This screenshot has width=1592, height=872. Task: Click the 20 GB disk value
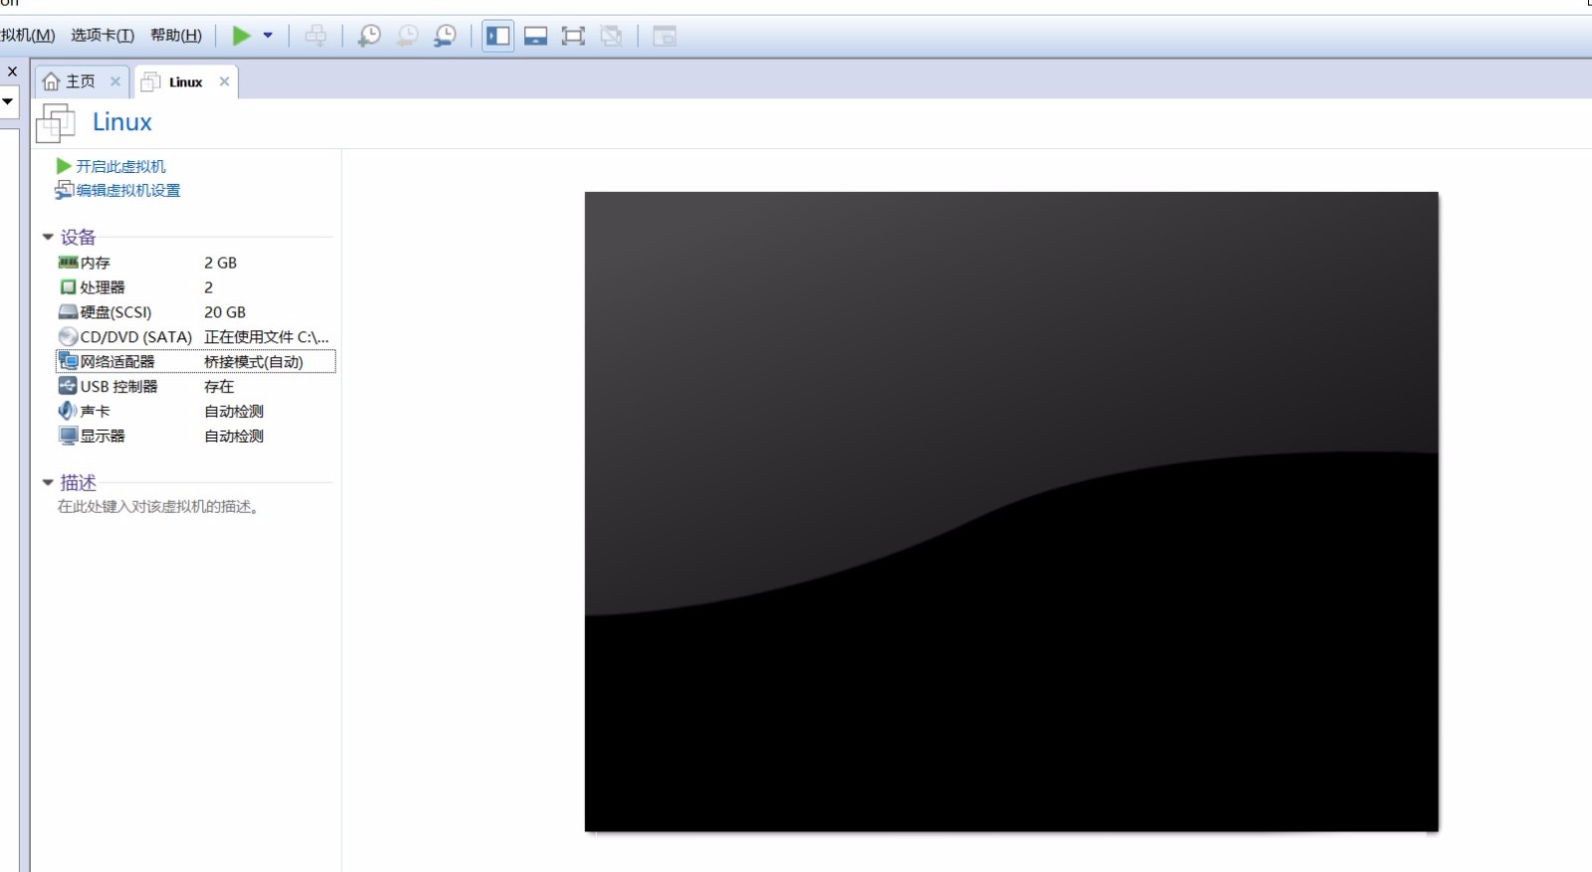coord(225,312)
